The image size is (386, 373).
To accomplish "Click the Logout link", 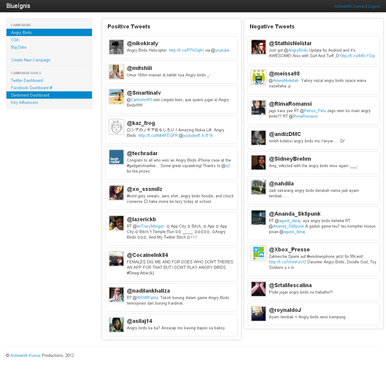I will pyautogui.click(x=374, y=6).
